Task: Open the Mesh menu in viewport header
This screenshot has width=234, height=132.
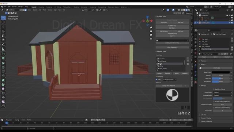Action: click(45, 10)
